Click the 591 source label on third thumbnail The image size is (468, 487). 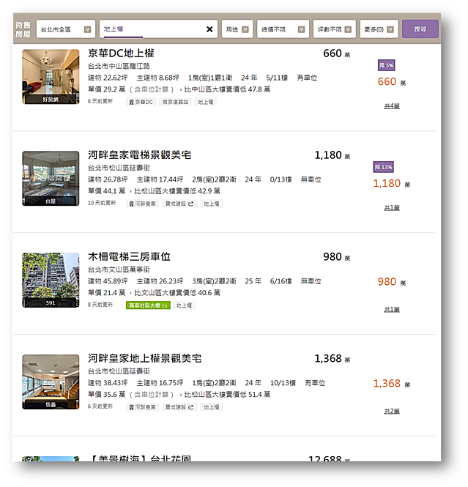coord(51,303)
